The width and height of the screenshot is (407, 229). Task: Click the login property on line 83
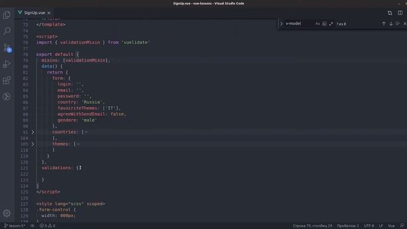(x=64, y=84)
